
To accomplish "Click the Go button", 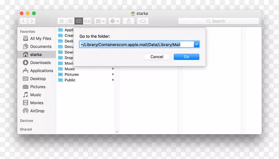I will click(187, 57).
